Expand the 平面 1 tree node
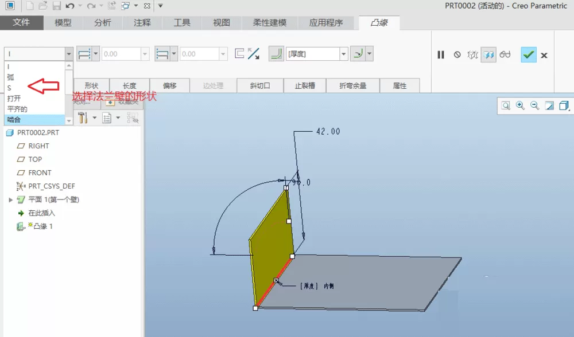The height and width of the screenshot is (337, 574). click(x=10, y=199)
